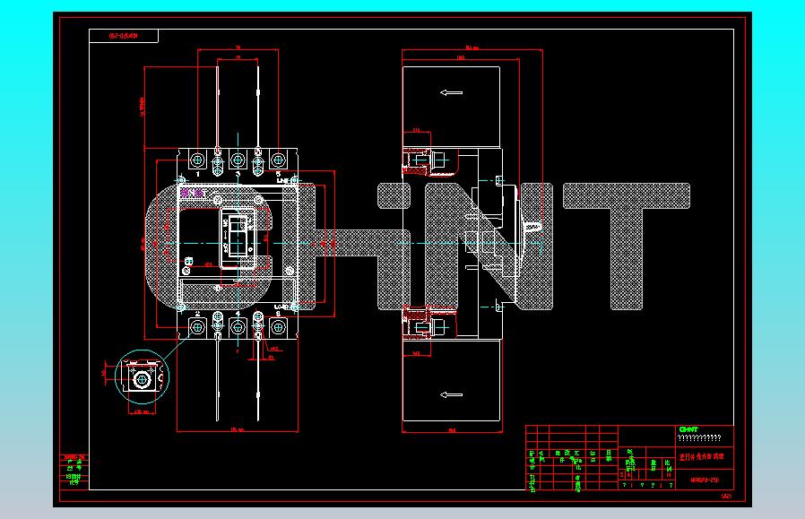The image size is (805, 519).
Task: Click the left arrow in the lower side-view box
Action: click(x=451, y=394)
